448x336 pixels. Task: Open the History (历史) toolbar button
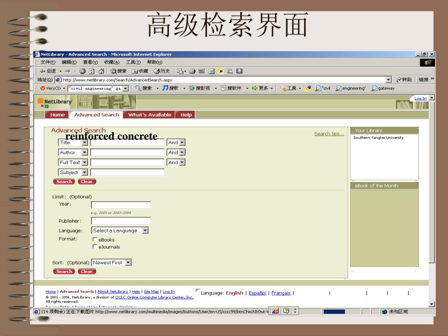coord(162,71)
